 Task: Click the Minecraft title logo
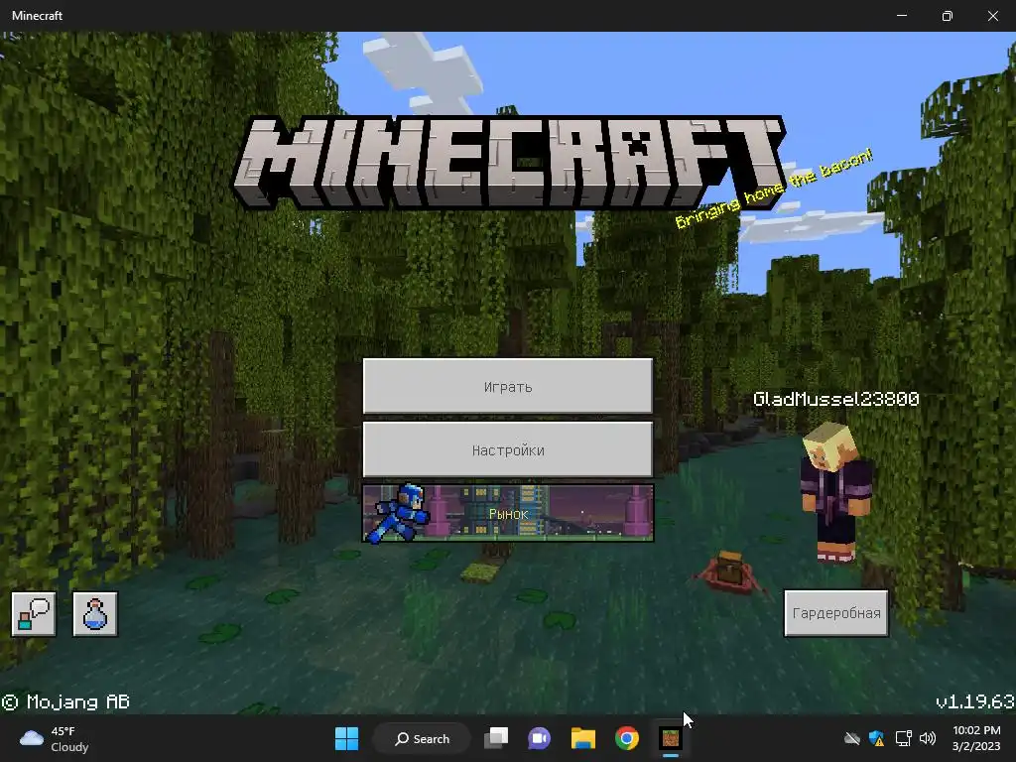tap(508, 163)
